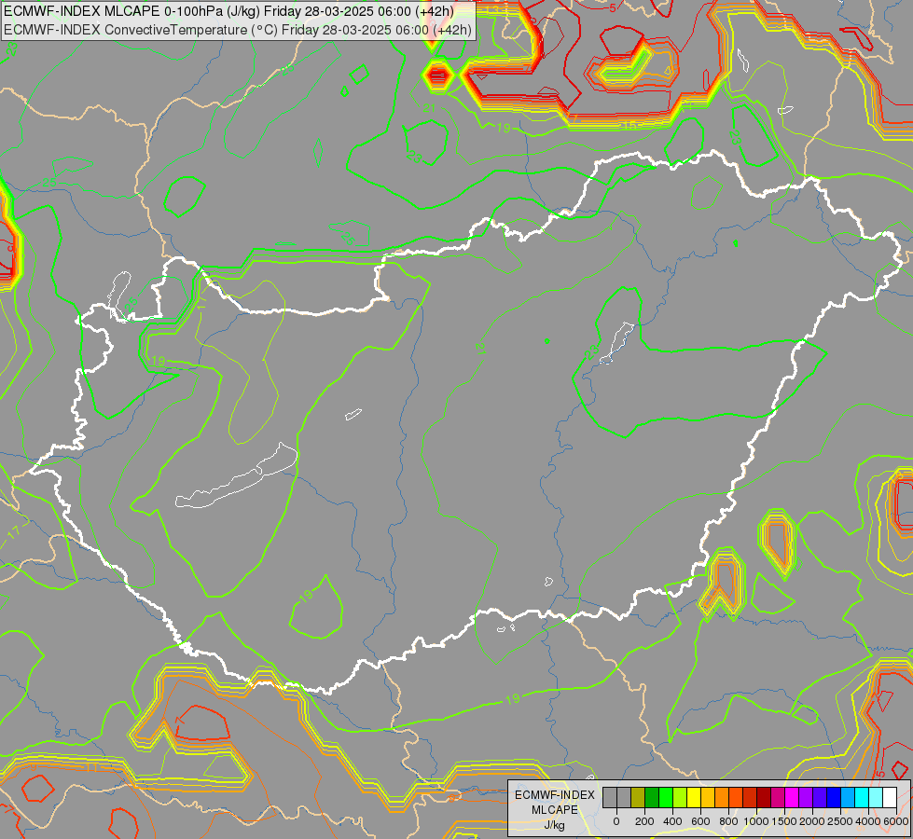Click the legend value 600
The height and width of the screenshot is (839, 913).
click(x=700, y=821)
